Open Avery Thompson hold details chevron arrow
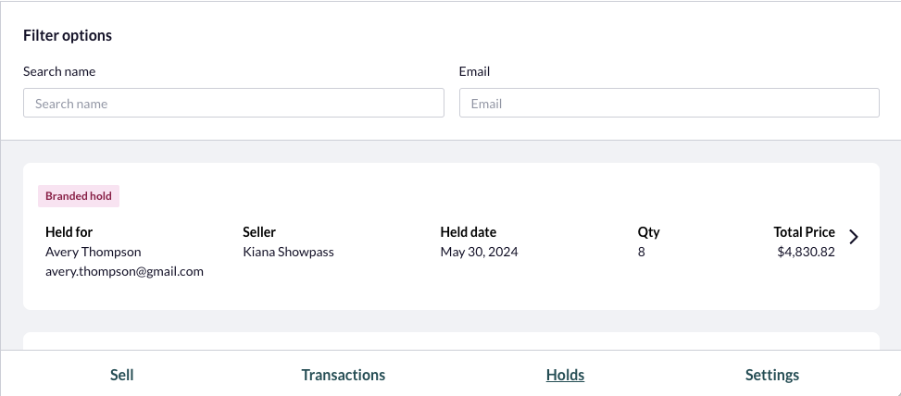This screenshot has height=396, width=901. click(x=853, y=237)
